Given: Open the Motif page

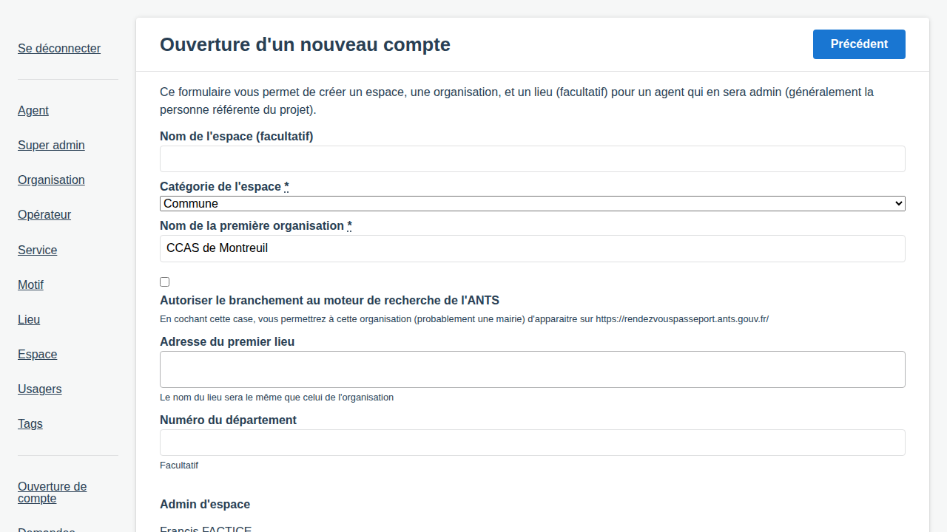Looking at the screenshot, I should point(30,285).
